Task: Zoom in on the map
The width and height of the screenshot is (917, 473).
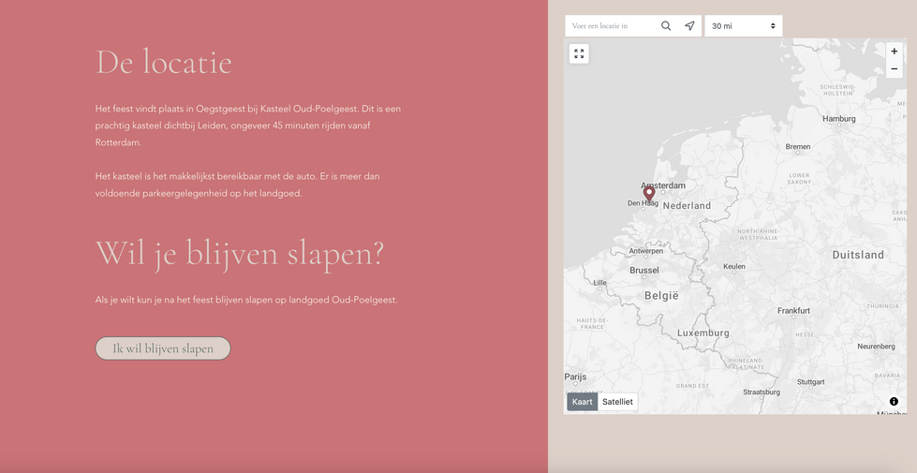Action: tap(895, 52)
